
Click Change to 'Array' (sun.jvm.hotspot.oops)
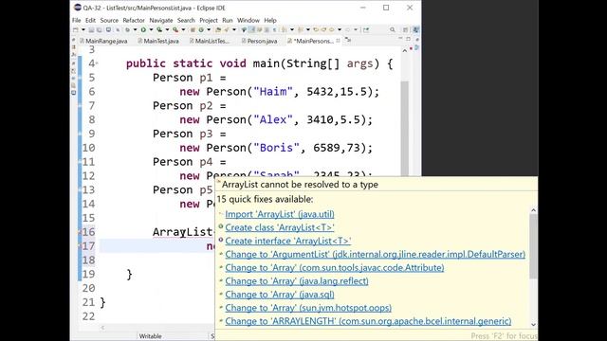308,308
